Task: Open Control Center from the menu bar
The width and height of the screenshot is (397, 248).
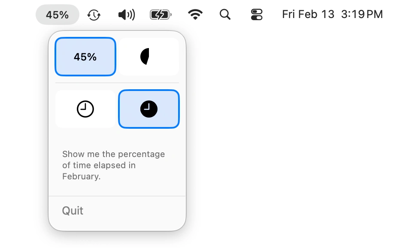Action: pos(256,14)
